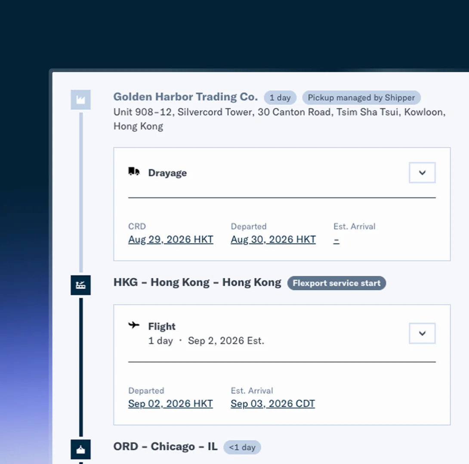469x464 pixels.
Task: Open Flight departed date Sep 02, 2026 HKT
Action: tap(170, 404)
